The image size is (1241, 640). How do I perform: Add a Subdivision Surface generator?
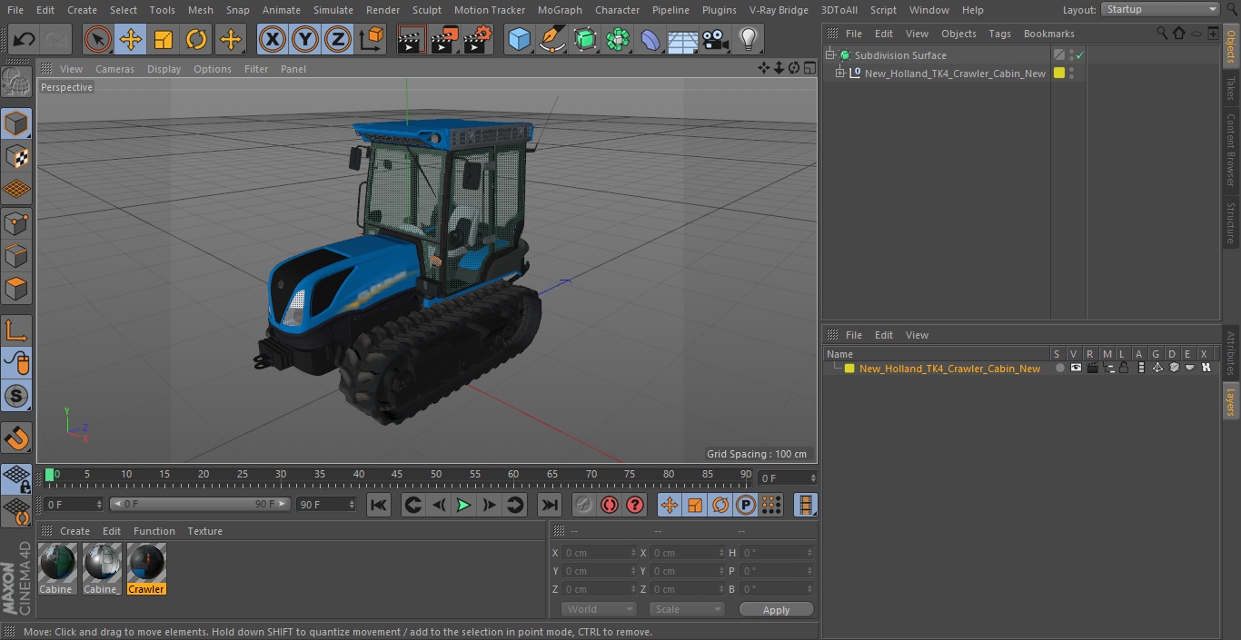point(585,39)
